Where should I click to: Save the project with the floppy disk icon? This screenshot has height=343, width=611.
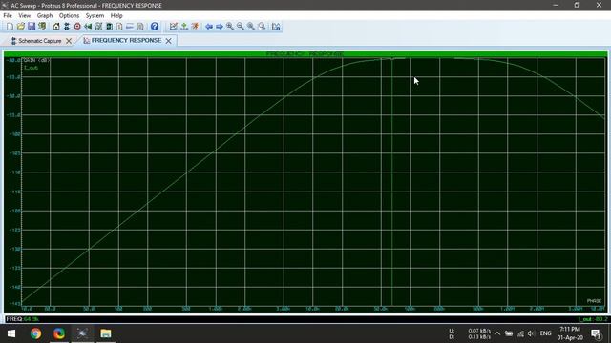(x=32, y=27)
